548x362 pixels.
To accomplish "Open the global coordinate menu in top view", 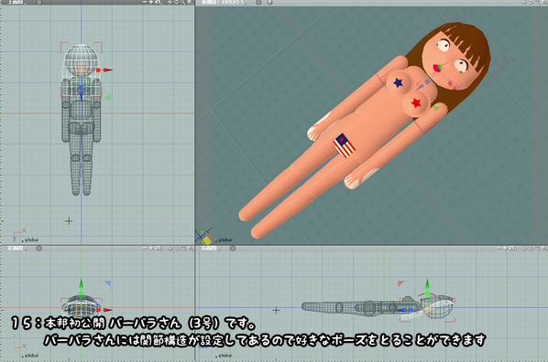I will tap(31, 240).
